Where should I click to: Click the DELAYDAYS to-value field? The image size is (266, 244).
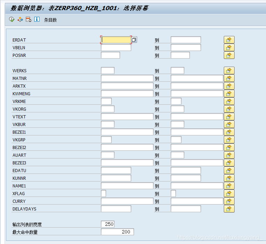(186, 209)
